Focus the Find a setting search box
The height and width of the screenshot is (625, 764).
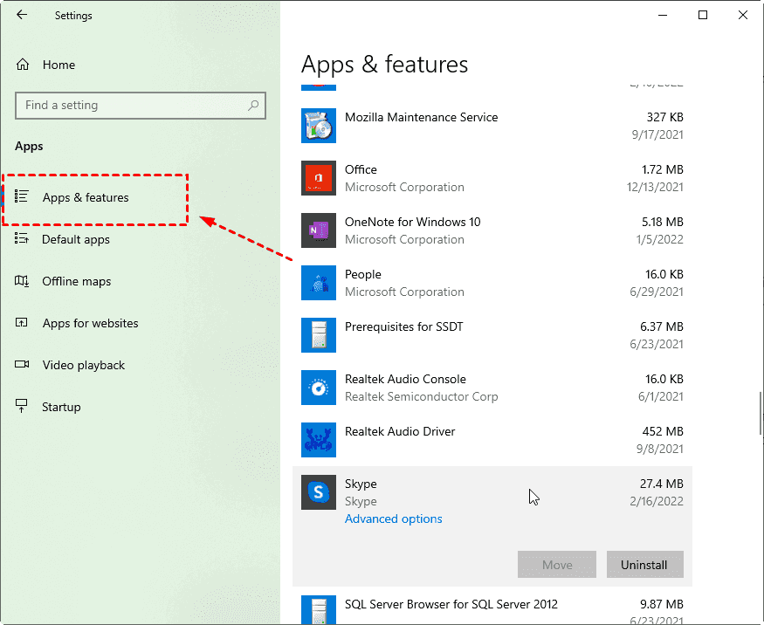click(141, 106)
